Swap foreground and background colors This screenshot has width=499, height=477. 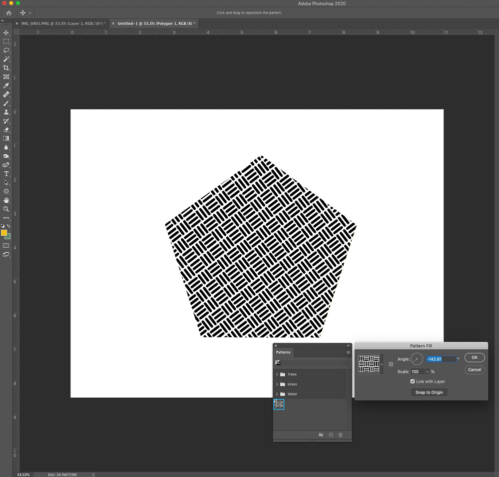coord(8,226)
